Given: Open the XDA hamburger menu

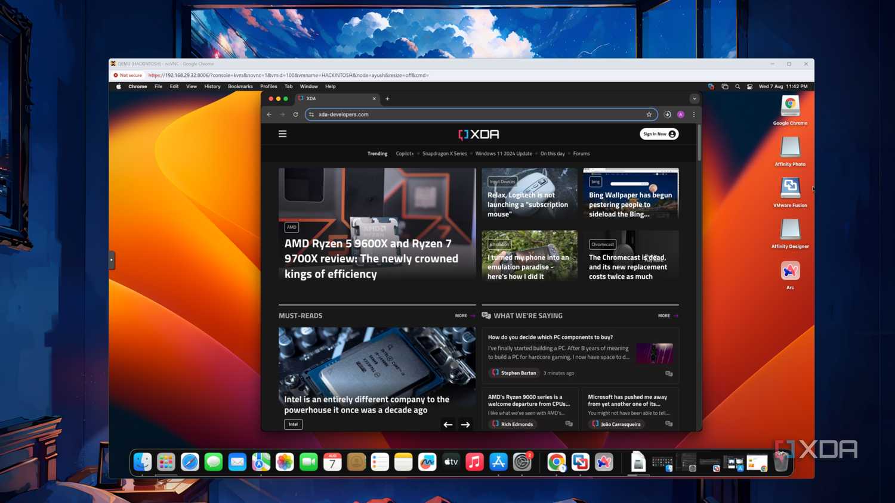Looking at the screenshot, I should [283, 134].
